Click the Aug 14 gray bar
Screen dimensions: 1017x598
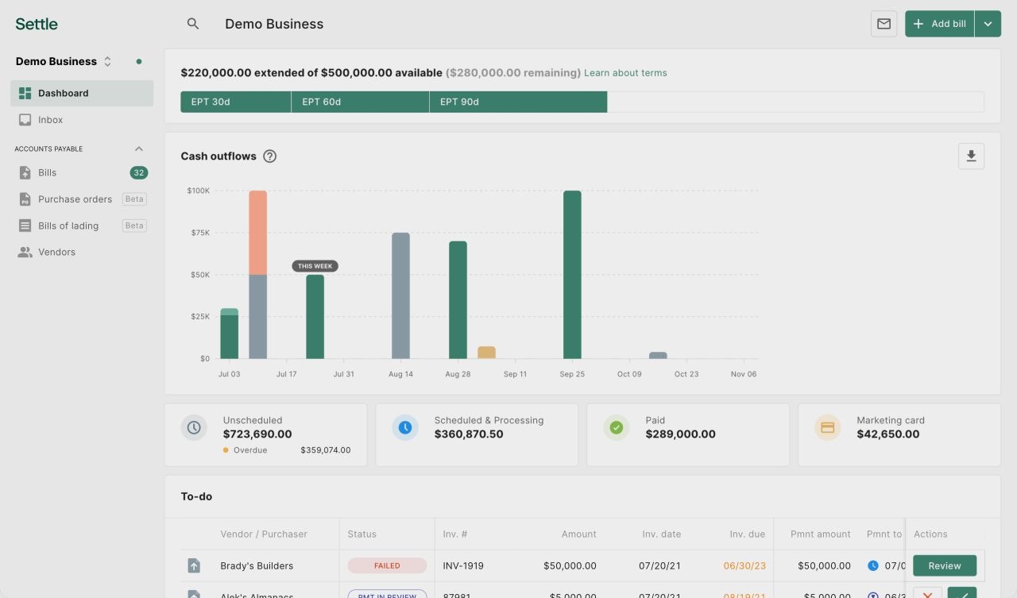401,295
